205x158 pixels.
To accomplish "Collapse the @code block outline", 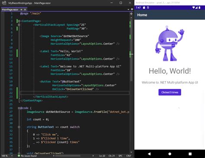I will tap(19, 108).
